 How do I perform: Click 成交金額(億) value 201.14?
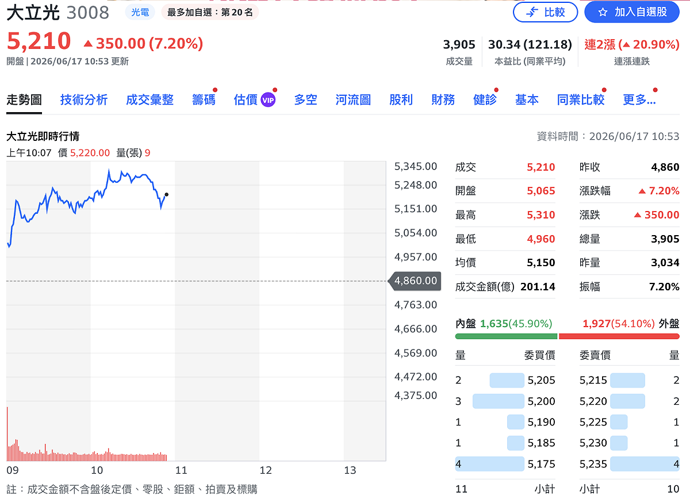538,286
